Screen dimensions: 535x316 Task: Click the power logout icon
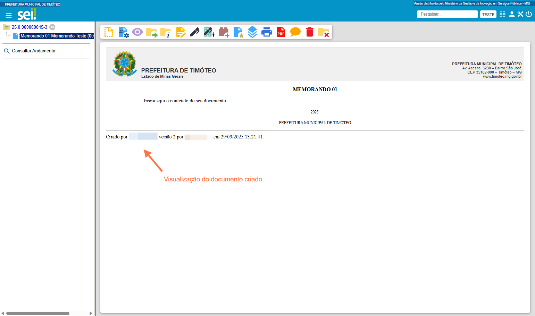(529, 14)
